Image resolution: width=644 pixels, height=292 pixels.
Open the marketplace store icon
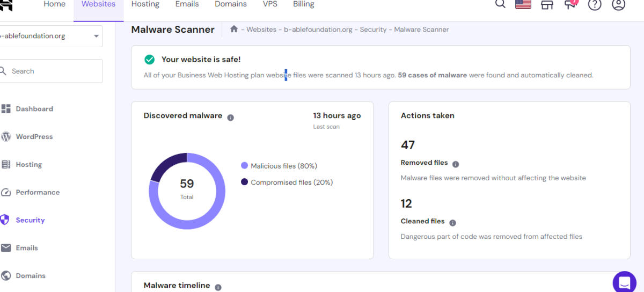[547, 5]
